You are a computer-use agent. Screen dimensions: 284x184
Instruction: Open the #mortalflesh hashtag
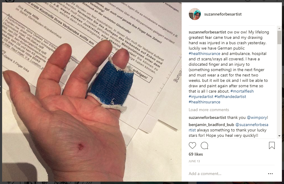(242, 91)
